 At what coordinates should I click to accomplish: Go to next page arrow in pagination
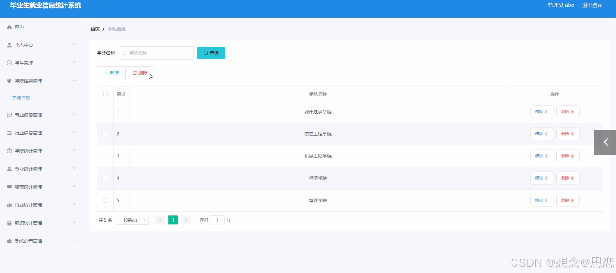(x=186, y=220)
